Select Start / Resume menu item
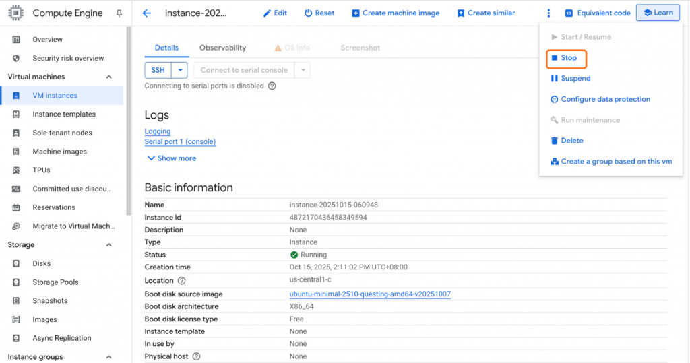 [581, 37]
